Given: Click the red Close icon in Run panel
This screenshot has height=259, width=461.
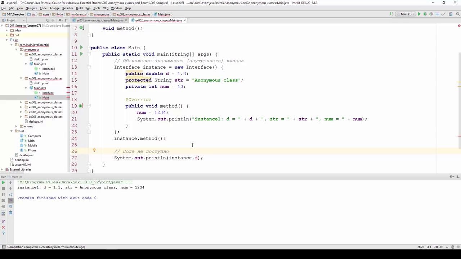Looking at the screenshot, I should click(3, 227).
